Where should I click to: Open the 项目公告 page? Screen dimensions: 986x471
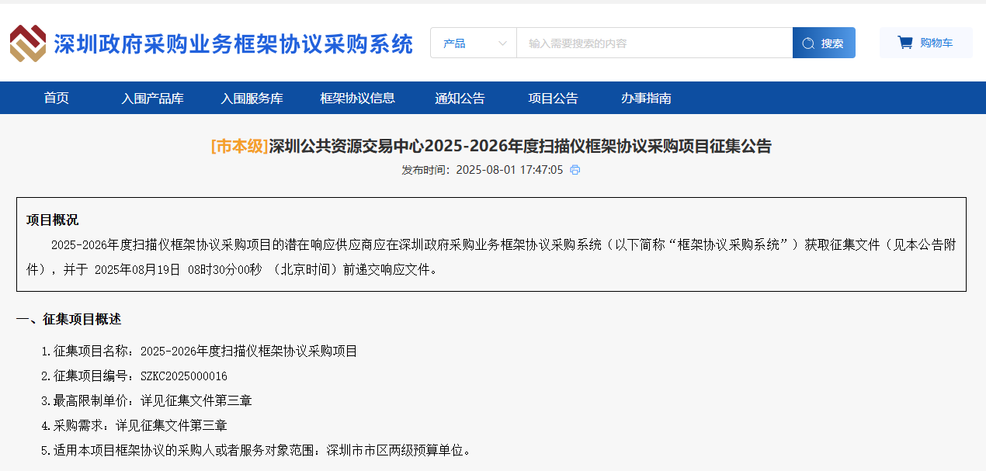[x=553, y=98]
